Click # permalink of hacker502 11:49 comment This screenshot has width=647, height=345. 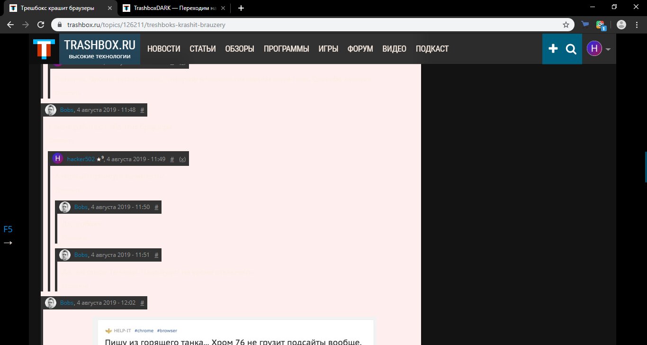coord(172,159)
